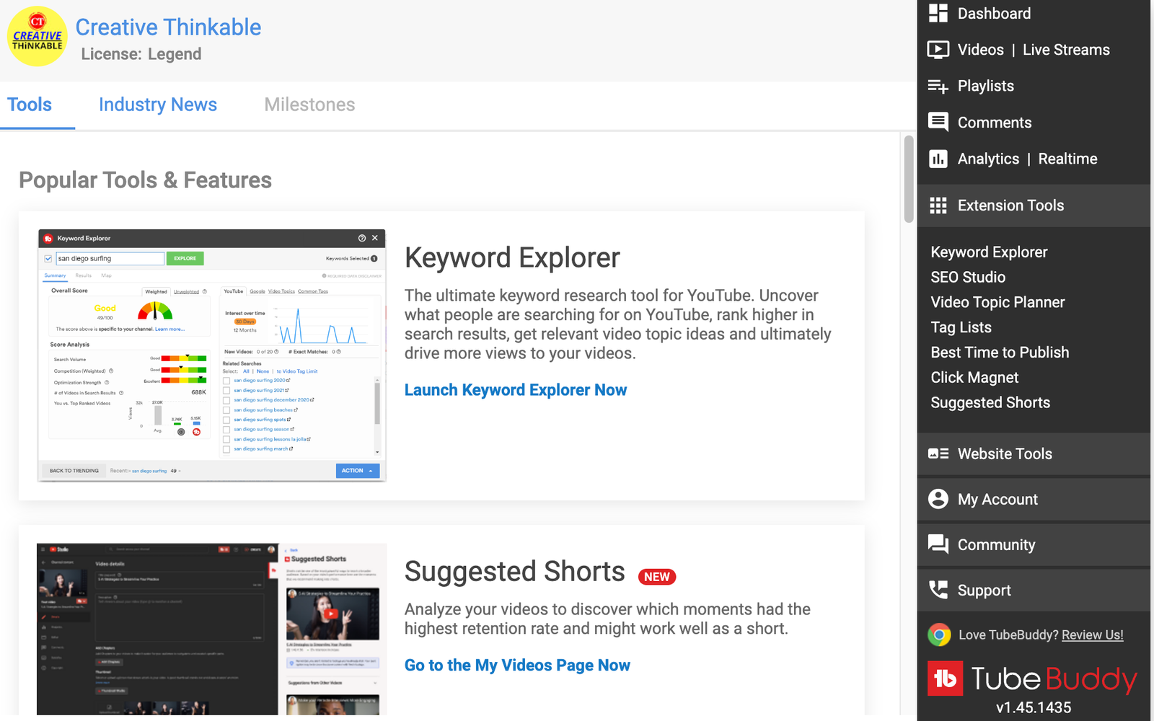This screenshot has height=721, width=1154.
Task: Click the Chrome logo icon
Action: point(938,634)
